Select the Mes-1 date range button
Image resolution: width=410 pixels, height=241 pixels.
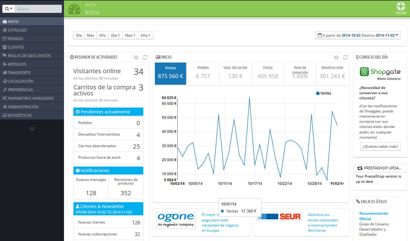pos(130,35)
